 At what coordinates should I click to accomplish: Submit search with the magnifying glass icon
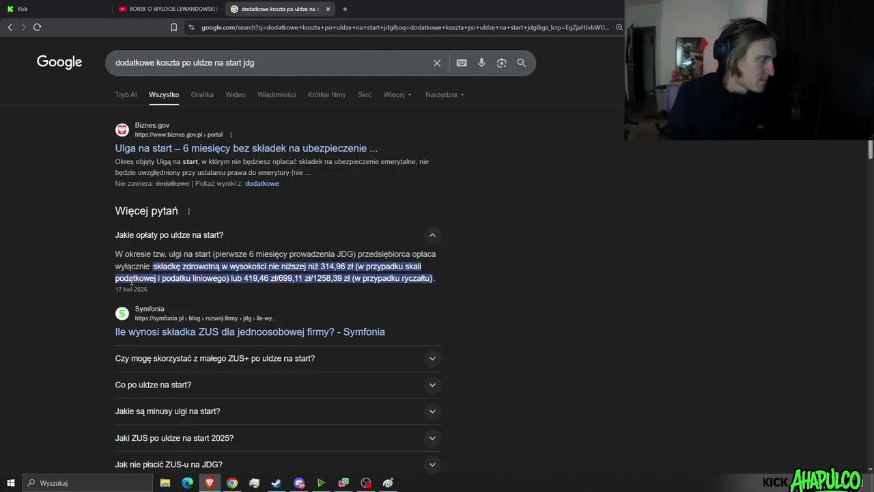pos(521,63)
